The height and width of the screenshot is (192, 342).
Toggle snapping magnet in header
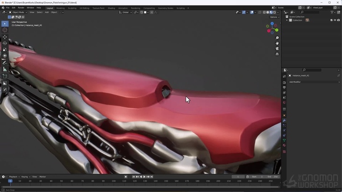[x=142, y=13]
